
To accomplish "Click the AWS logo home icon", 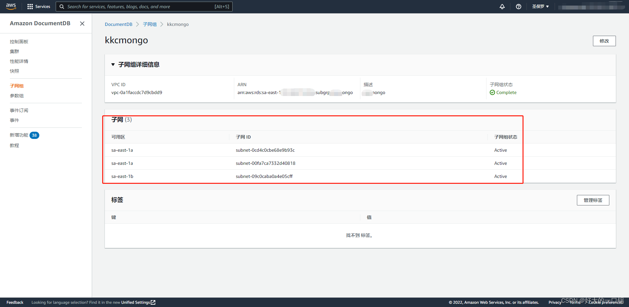I will pos(11,6).
